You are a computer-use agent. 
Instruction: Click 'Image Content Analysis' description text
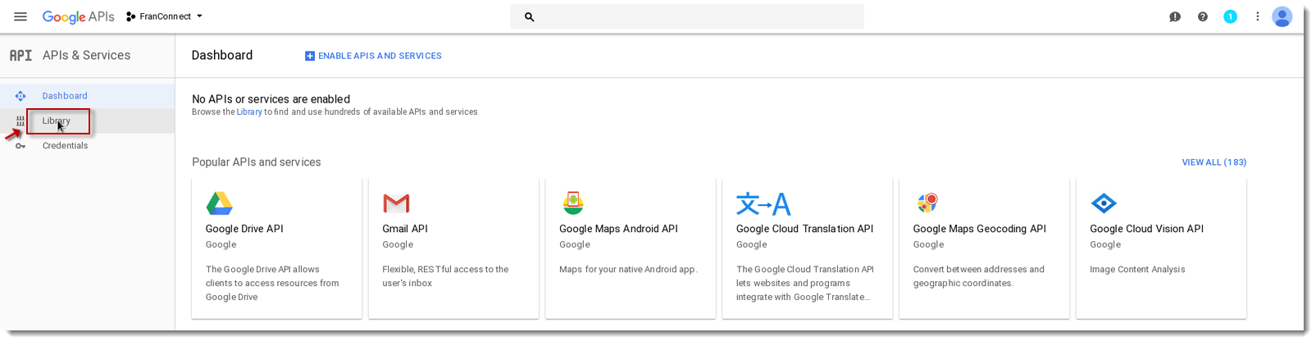pos(1137,270)
